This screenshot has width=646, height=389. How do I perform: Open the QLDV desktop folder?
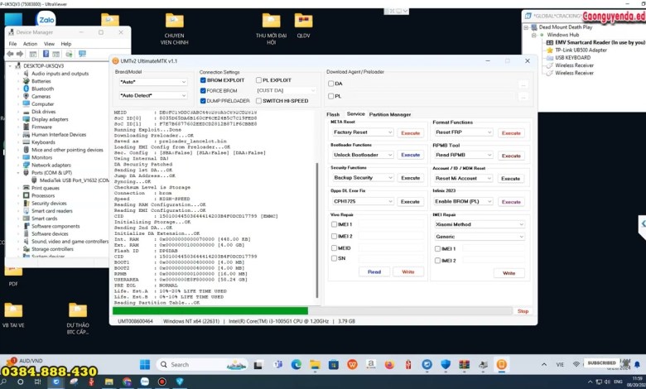[303, 22]
